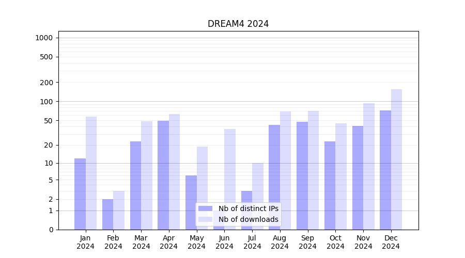Click the chart title DREAM4 2024
465x258 pixels.
238,24
